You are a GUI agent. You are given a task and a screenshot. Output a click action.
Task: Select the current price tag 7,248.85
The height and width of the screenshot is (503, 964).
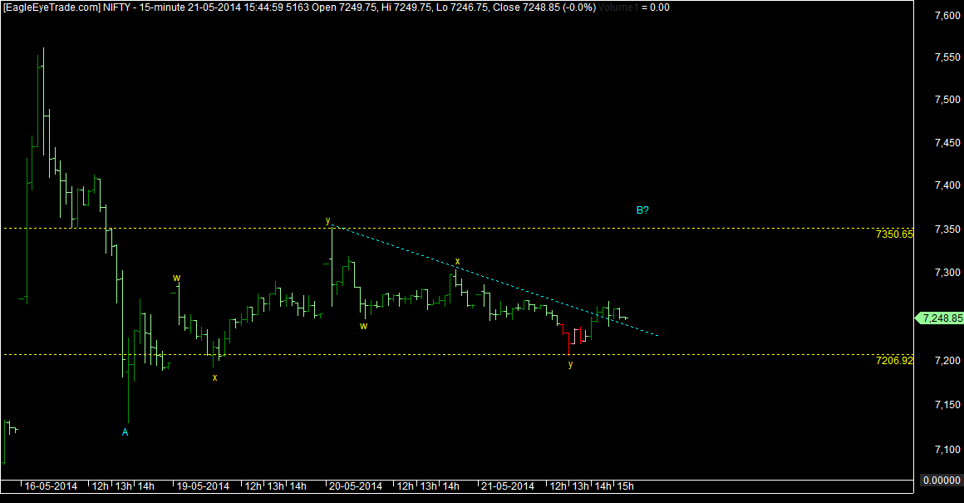[939, 318]
